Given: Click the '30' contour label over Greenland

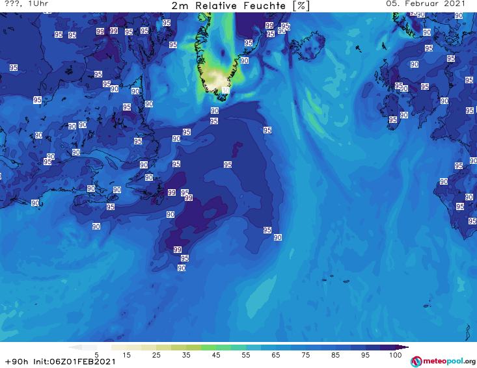Looking at the screenshot, I should [x=225, y=90].
